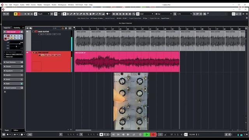Expand the Sends inspector section
Image resolution: width=249 pixels, height=140 pixels.
(x=13, y=79)
